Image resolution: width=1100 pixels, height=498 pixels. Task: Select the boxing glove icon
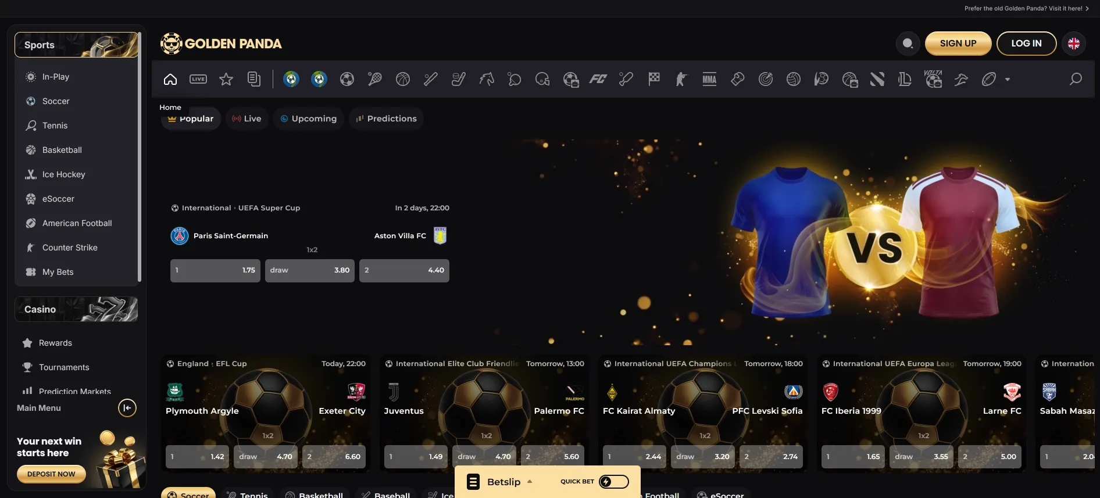(738, 79)
